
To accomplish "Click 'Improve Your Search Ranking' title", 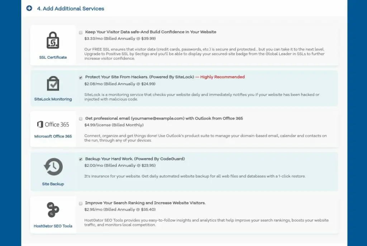I will (x=146, y=203).
